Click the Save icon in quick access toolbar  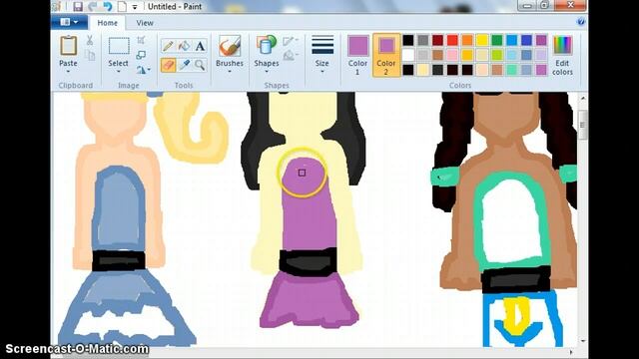78,7
